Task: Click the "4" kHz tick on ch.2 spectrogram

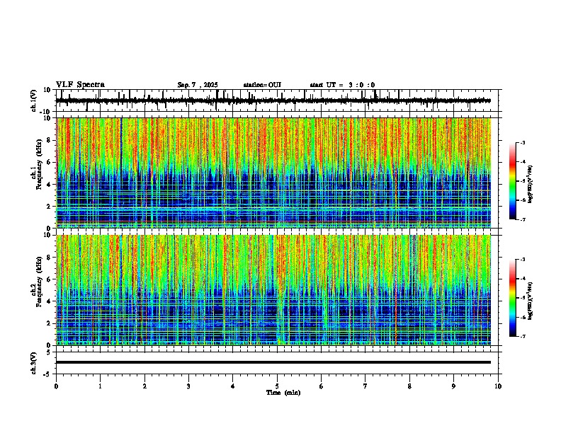Action: coord(49,301)
